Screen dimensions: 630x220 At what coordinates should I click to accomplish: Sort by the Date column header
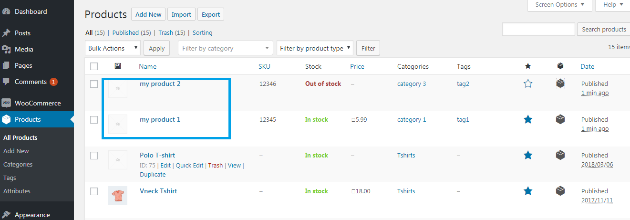coord(587,66)
